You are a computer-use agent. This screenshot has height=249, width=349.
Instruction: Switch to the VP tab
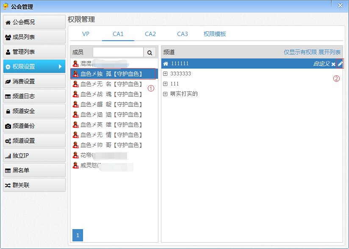[x=86, y=34]
